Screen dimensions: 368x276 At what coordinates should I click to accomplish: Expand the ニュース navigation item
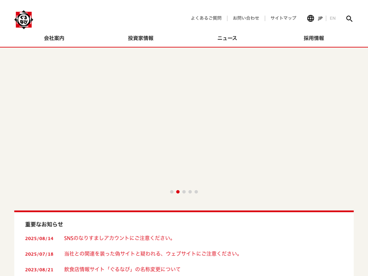coord(227,38)
